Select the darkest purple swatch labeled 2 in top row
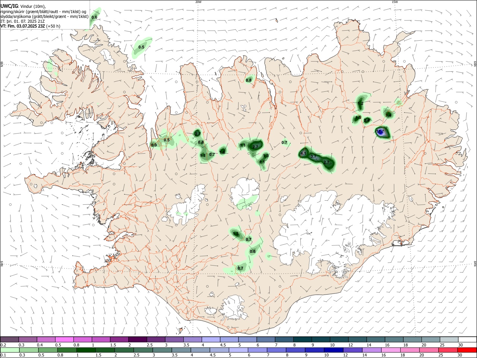Screen dimensions: 477x358 click(138, 339)
